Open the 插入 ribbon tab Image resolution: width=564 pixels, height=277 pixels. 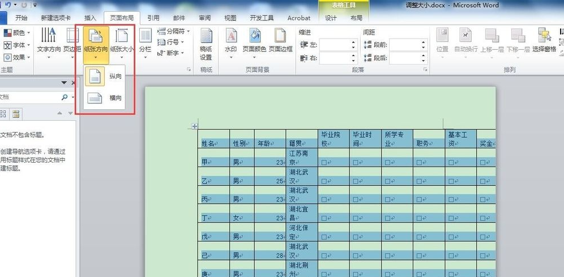tap(90, 18)
